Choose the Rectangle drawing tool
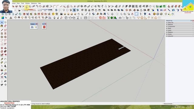The height and width of the screenshot is (109, 194). [x=2, y=34]
